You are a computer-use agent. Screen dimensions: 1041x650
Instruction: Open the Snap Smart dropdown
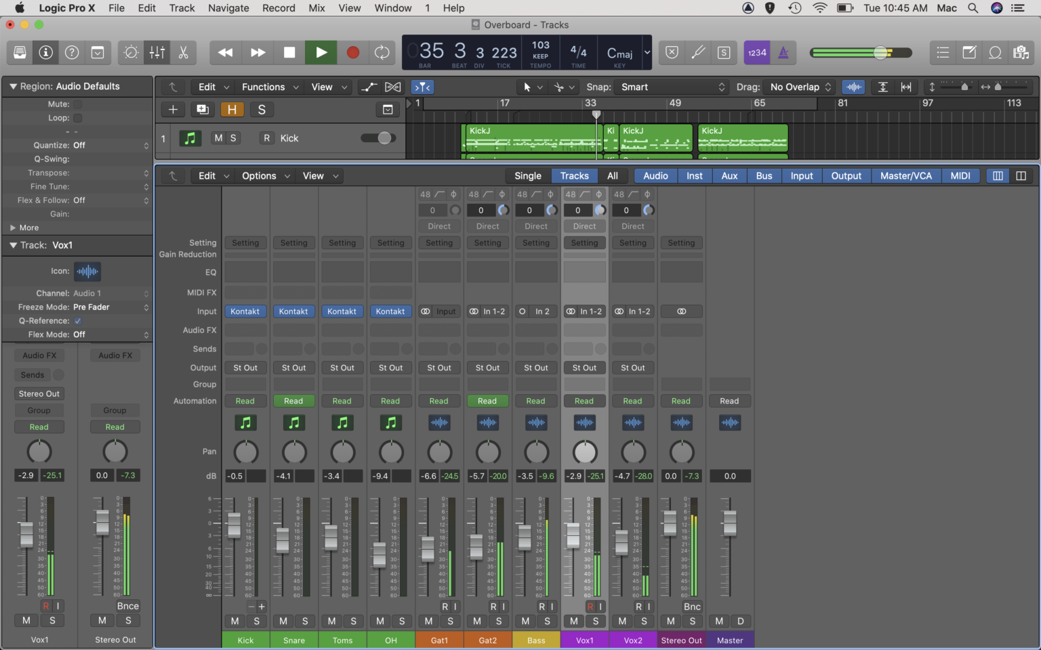671,87
